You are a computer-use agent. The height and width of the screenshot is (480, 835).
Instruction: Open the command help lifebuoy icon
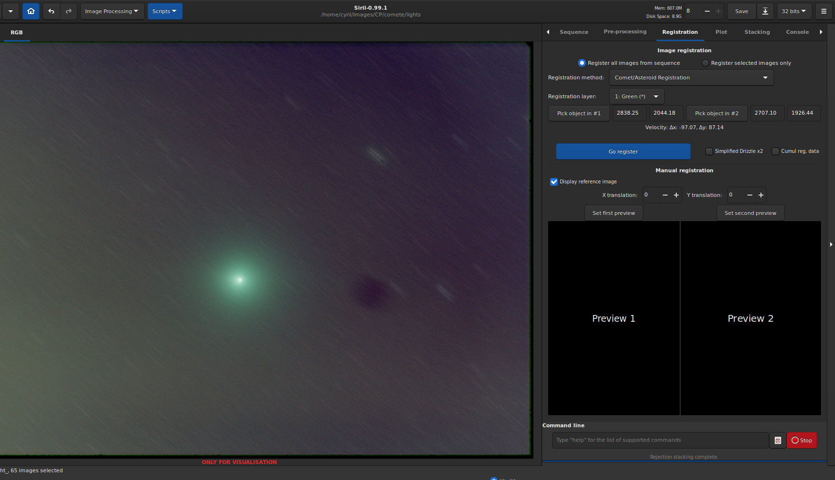(x=778, y=440)
